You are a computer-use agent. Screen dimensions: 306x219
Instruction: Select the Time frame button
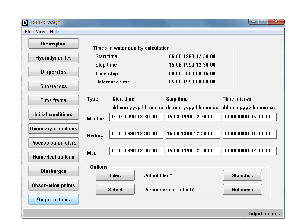(54, 100)
